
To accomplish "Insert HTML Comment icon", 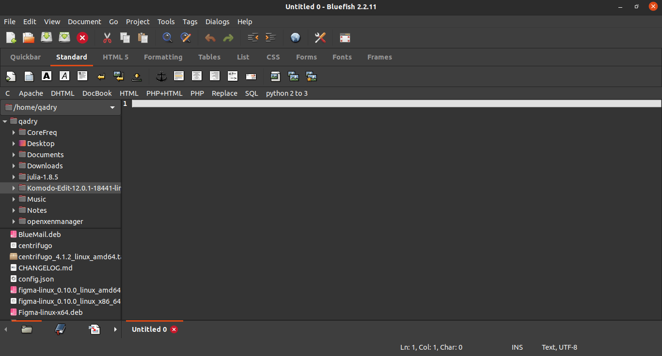I will coord(233,76).
